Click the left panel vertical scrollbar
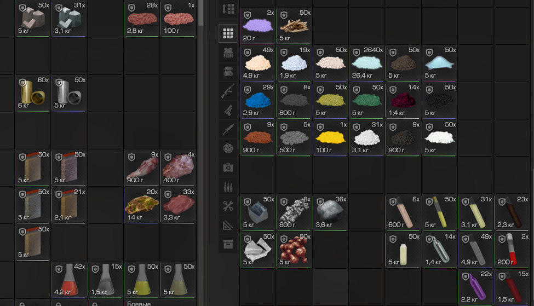This screenshot has height=306, width=534. click(200, 14)
